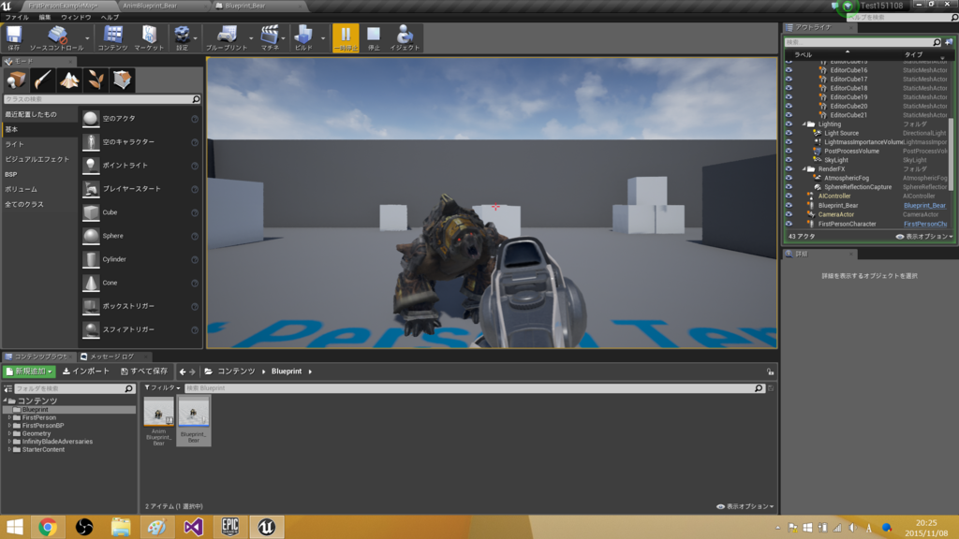Viewport: 959px width, 539px height.
Task: Open the File (ファイル) menu
Action: tap(17, 17)
